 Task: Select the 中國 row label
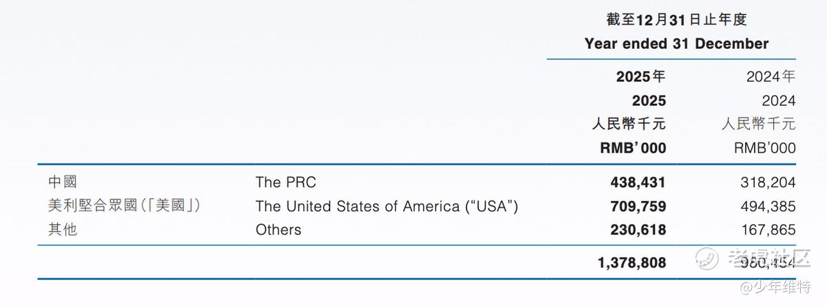click(63, 182)
